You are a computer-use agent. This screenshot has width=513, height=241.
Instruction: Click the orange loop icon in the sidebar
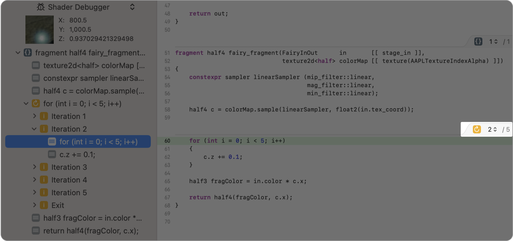click(36, 103)
